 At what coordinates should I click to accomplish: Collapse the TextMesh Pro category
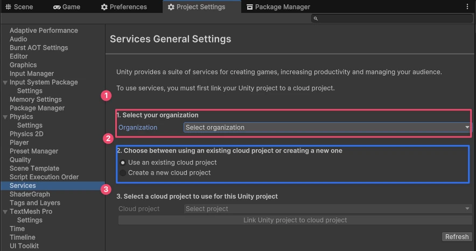coord(5,212)
